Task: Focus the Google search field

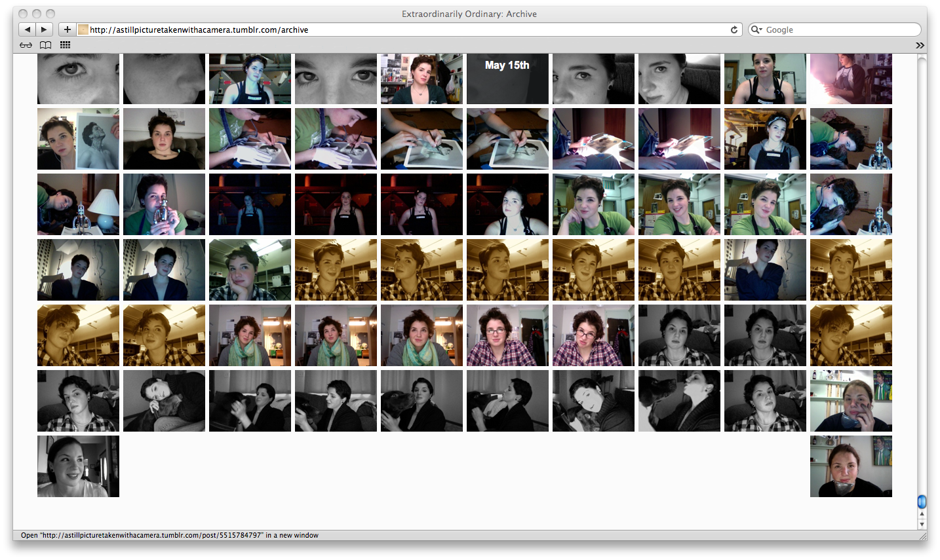Action: [834, 29]
